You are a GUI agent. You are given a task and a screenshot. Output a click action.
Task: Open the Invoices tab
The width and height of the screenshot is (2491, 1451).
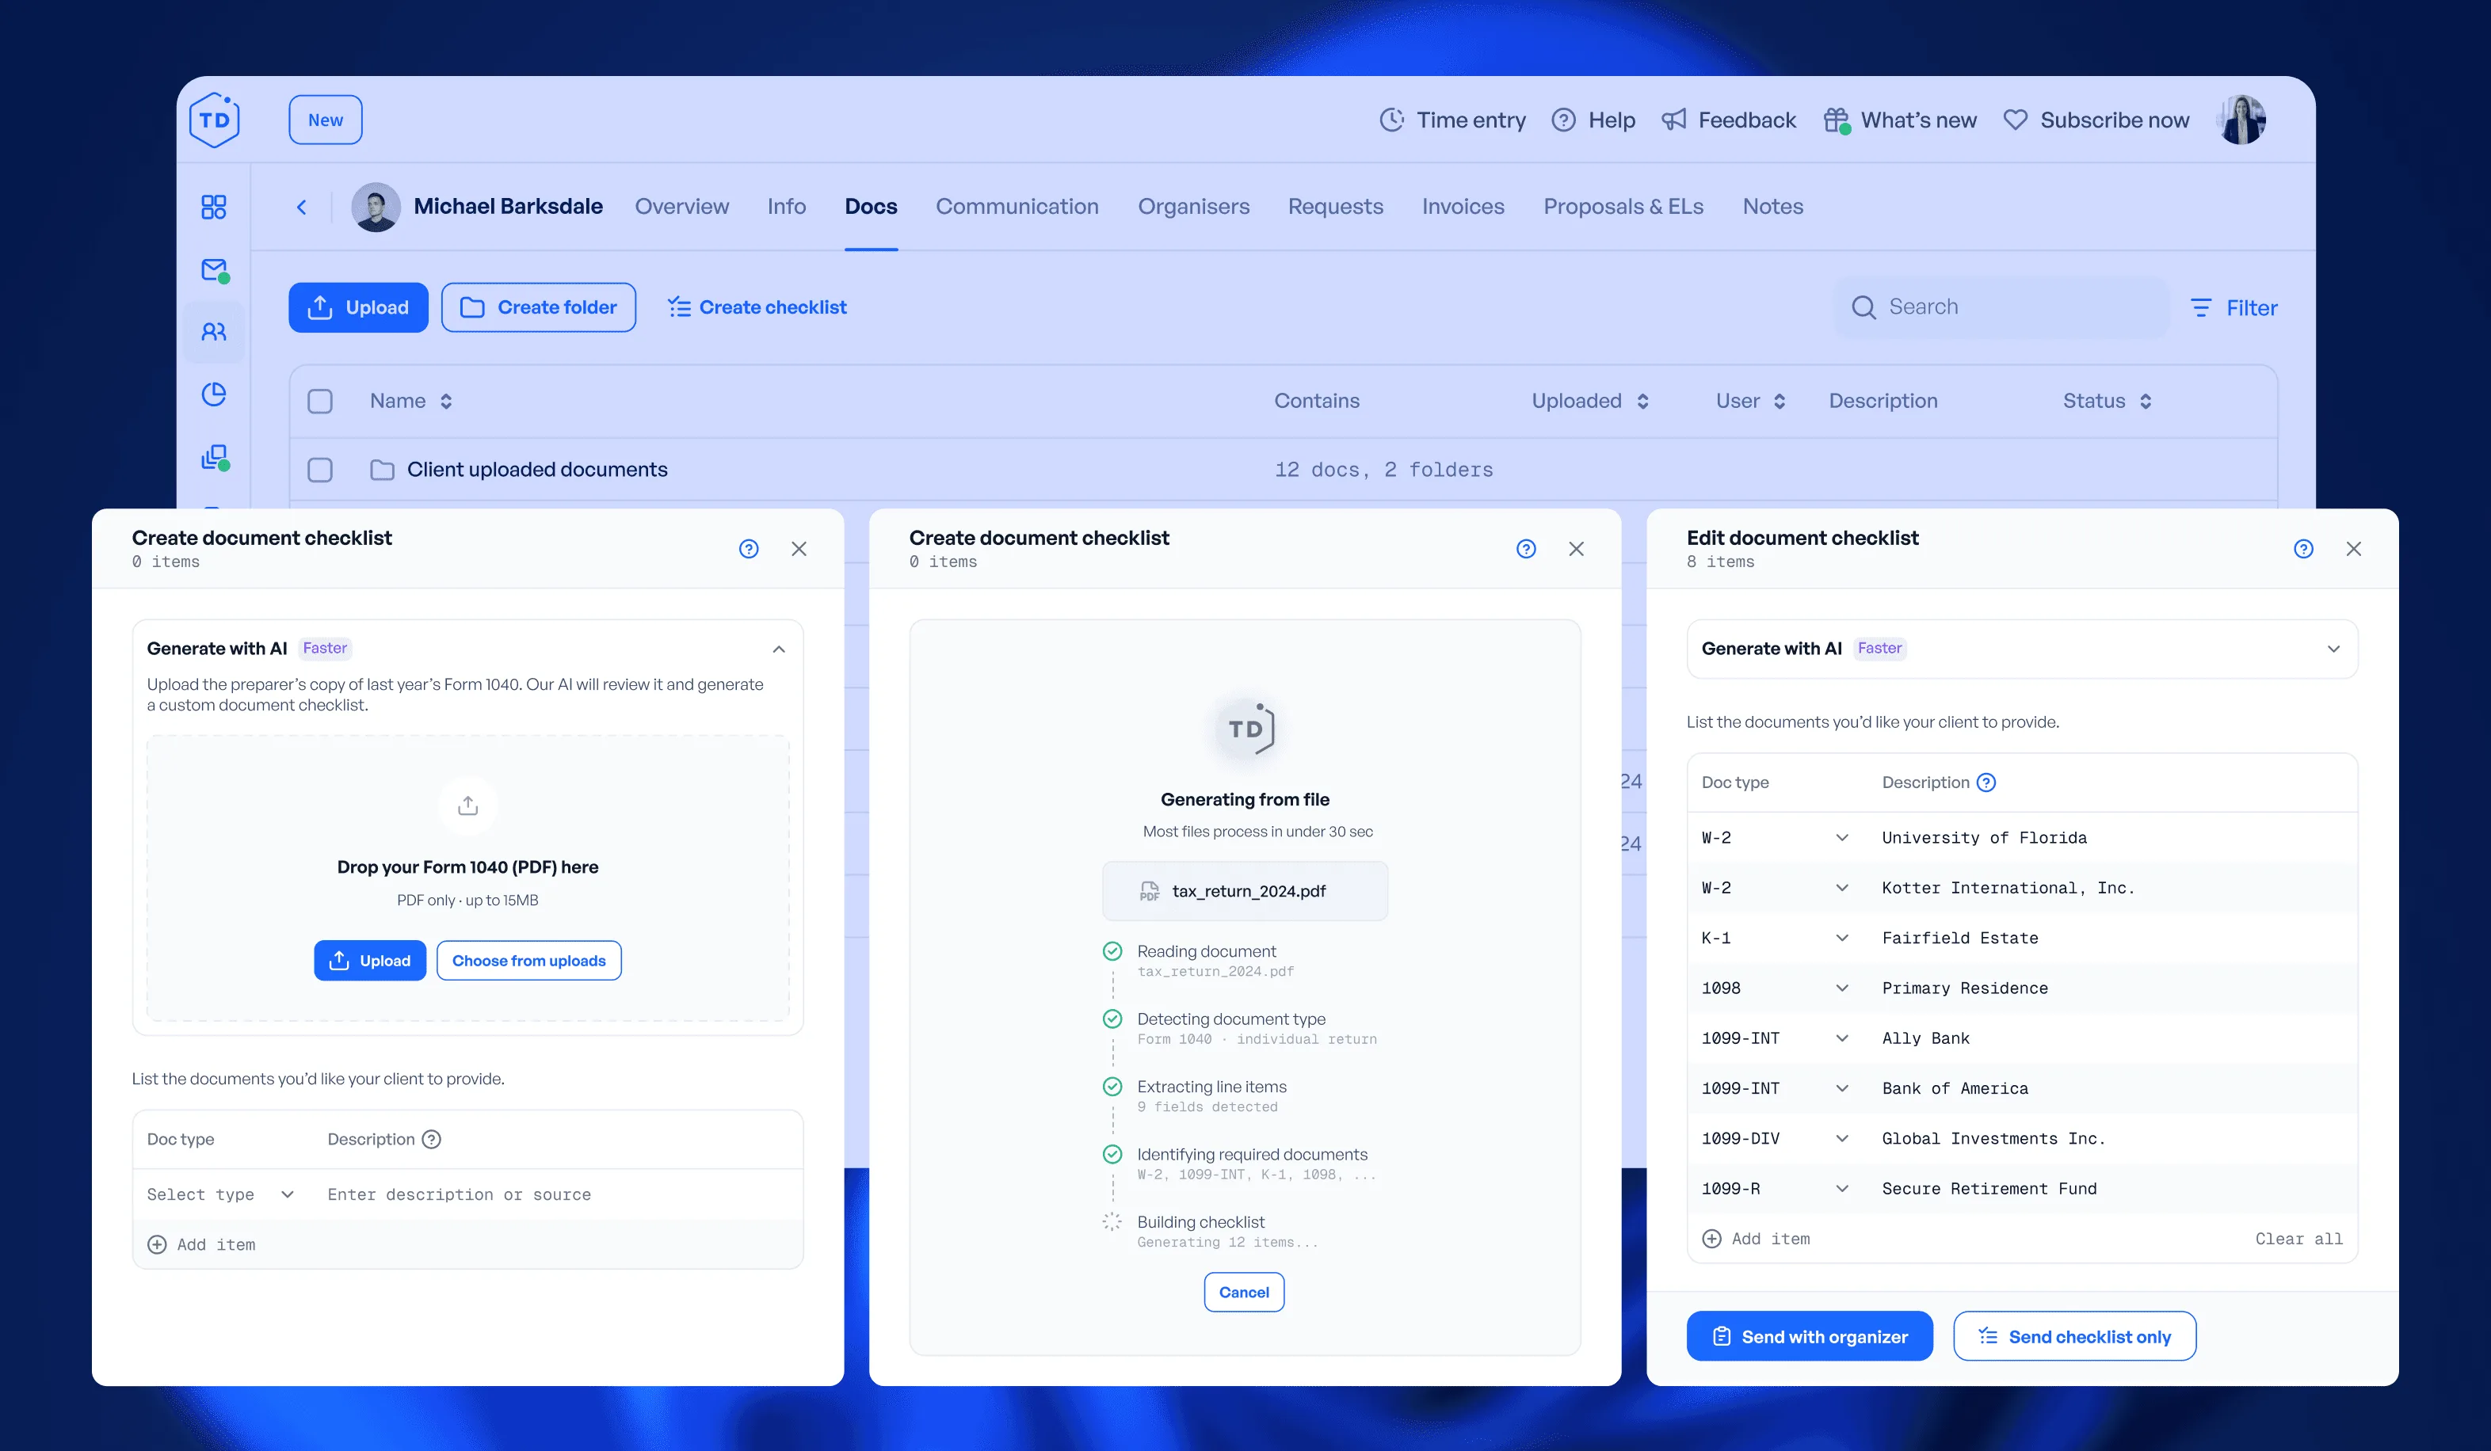1462,207
